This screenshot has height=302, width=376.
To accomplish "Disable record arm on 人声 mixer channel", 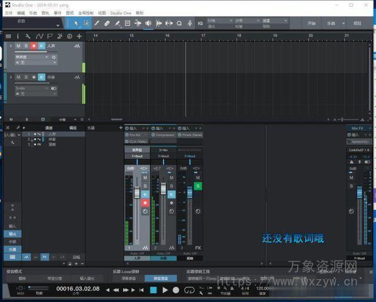I will [145, 203].
